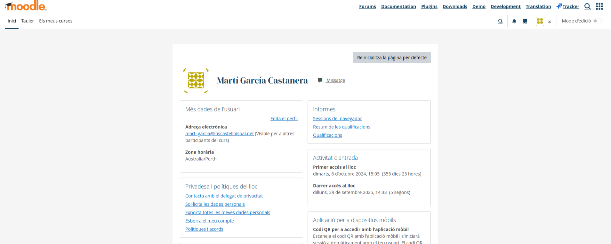Image resolution: width=611 pixels, height=244 pixels.
Task: Expand the user menu chevron
Action: coord(550,21)
